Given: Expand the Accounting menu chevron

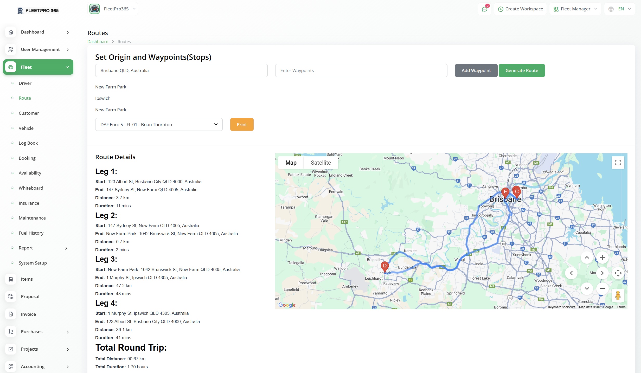Looking at the screenshot, I should click(68, 367).
